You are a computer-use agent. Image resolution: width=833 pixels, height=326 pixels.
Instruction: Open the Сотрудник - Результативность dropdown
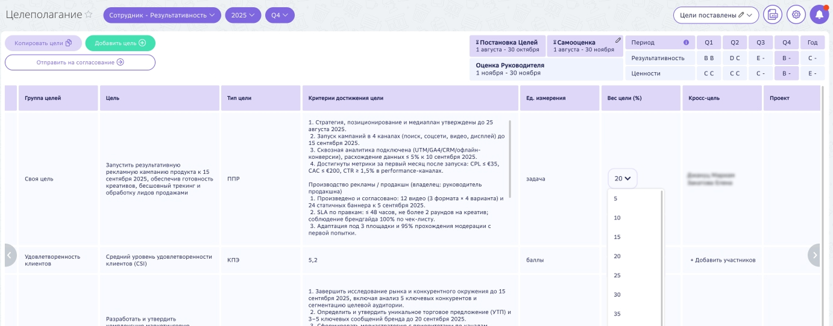(162, 15)
